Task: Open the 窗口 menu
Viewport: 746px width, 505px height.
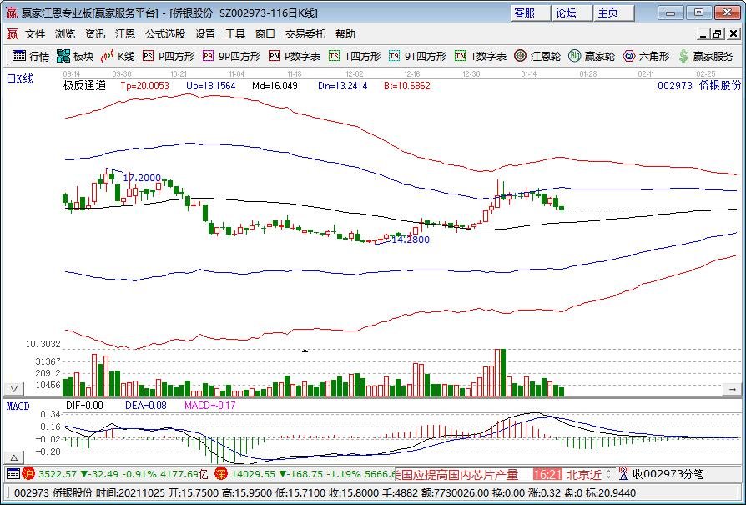Action: [265, 33]
